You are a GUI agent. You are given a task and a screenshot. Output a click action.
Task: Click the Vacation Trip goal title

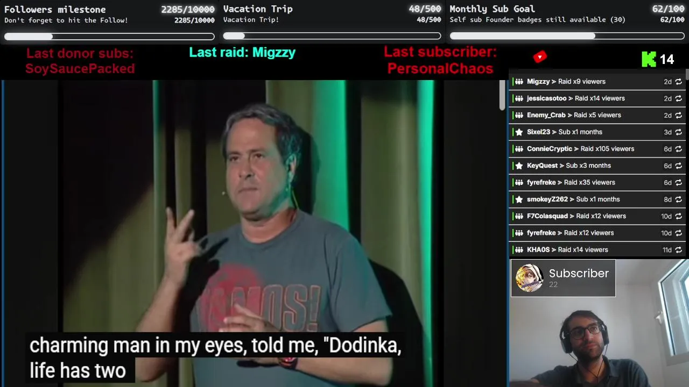258,9
